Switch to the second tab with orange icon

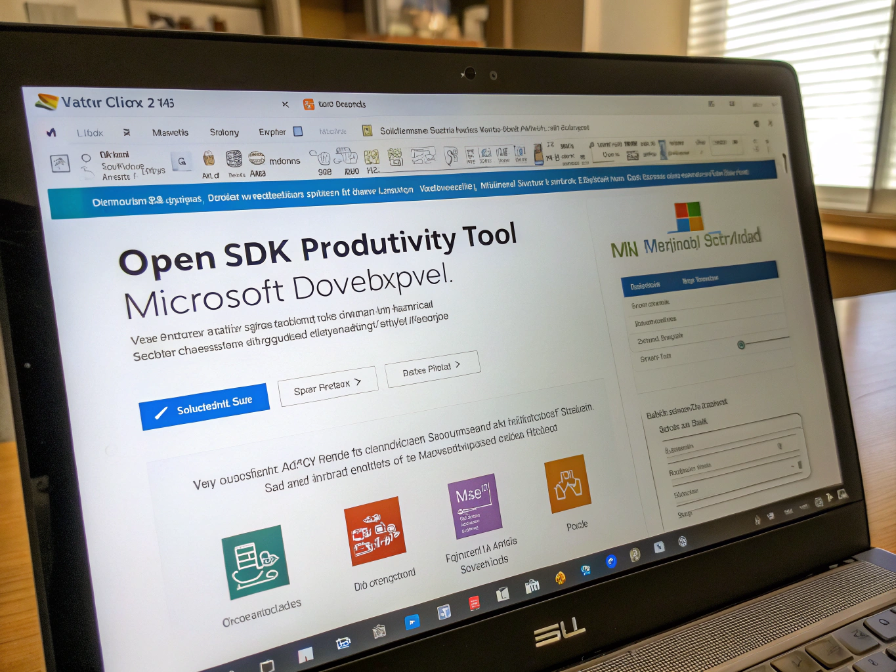[335, 104]
